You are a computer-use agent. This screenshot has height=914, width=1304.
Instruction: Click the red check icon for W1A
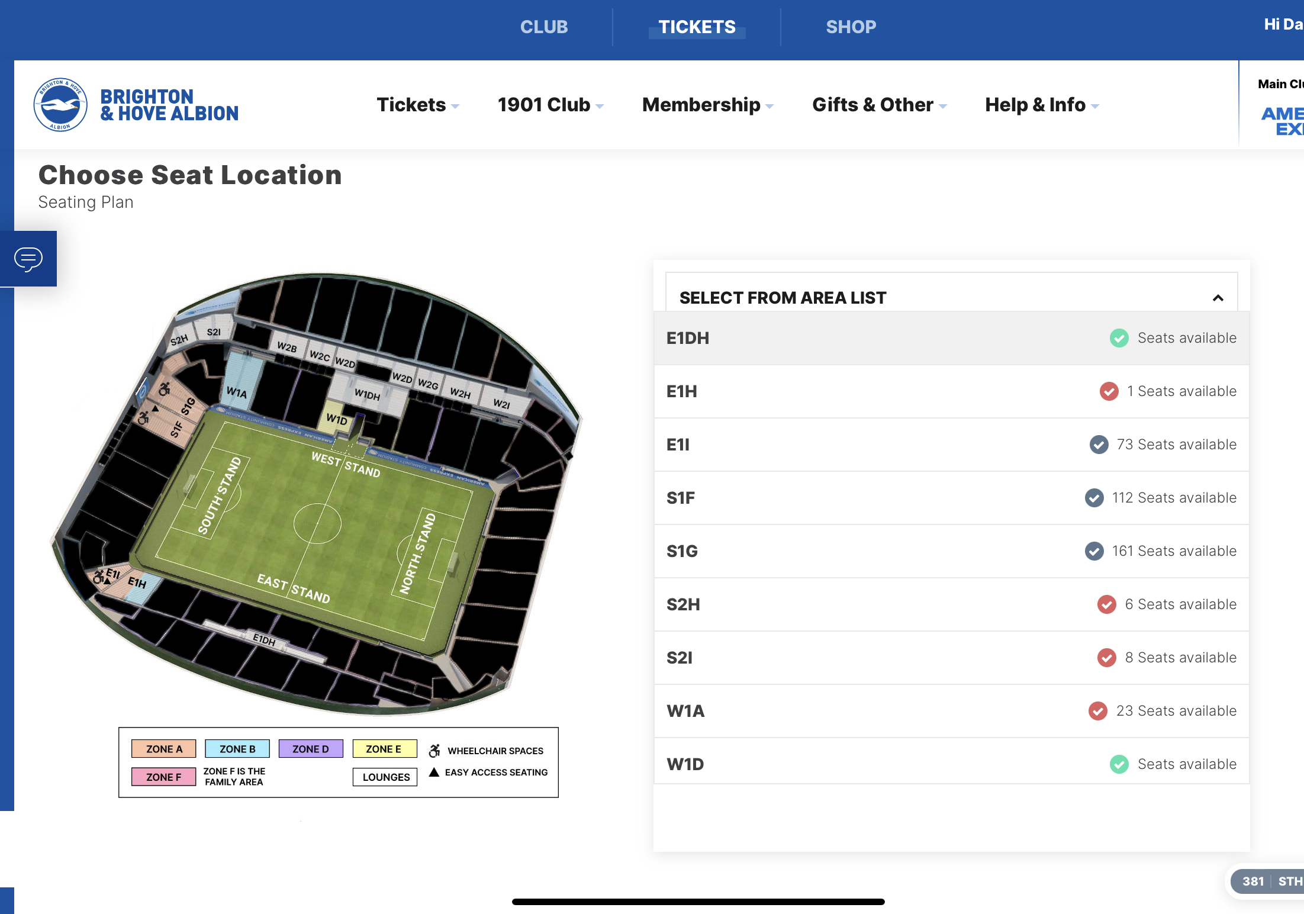[1098, 711]
